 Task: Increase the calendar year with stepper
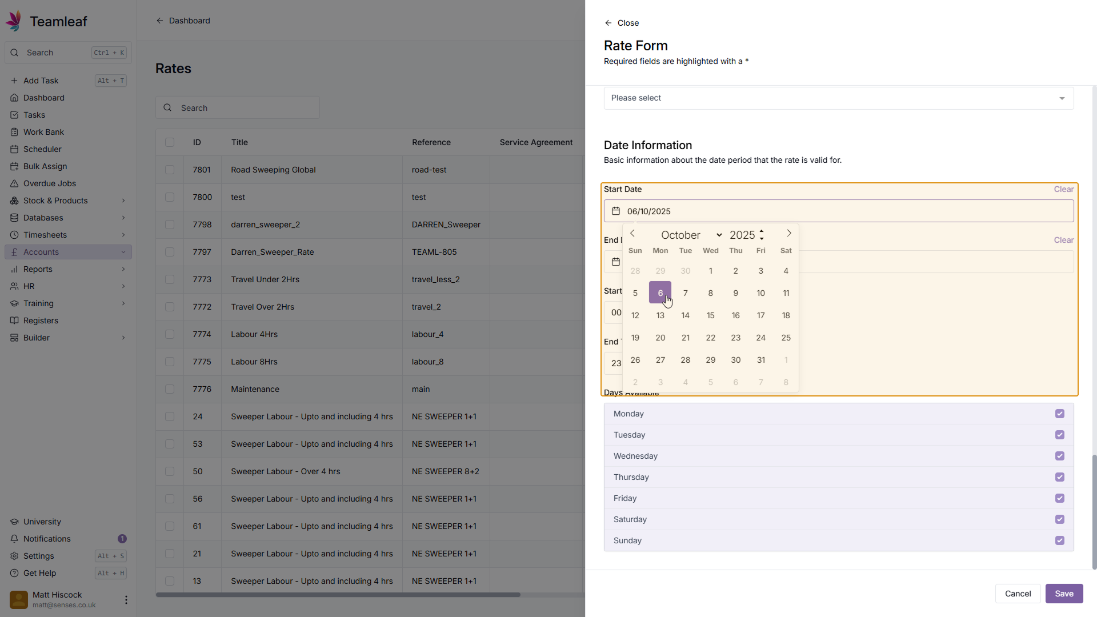pos(762,231)
